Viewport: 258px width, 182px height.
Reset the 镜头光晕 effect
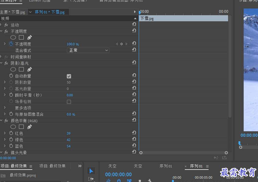[134, 152]
